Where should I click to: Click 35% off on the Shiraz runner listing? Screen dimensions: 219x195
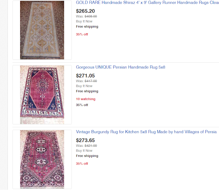(82, 34)
